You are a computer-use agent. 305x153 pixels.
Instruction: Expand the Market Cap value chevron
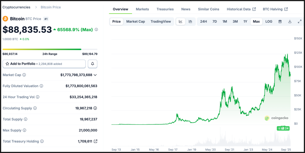coord(95,75)
